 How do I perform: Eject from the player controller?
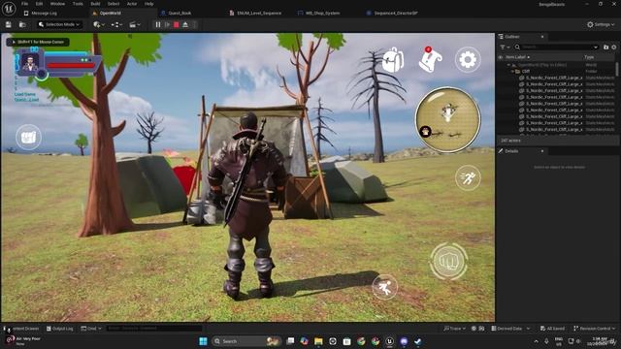[185, 24]
